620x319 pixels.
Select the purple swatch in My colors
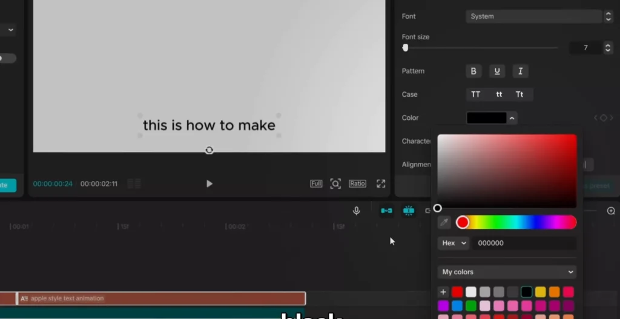(x=443, y=306)
